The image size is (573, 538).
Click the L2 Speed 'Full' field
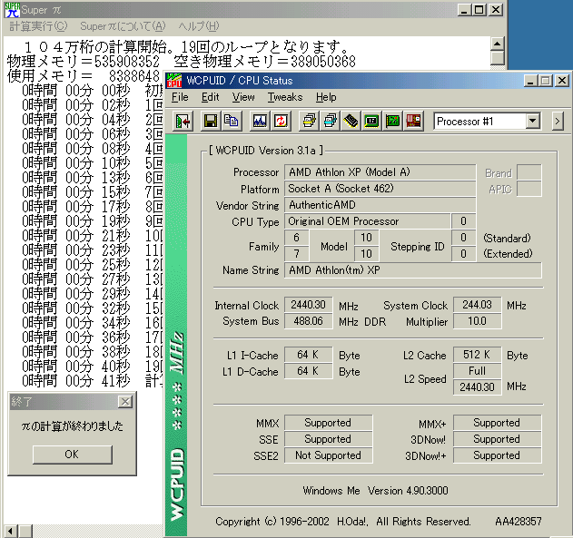[478, 371]
